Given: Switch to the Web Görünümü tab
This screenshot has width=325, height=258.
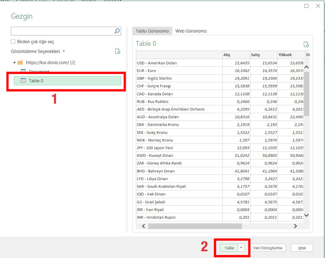Looking at the screenshot, I should point(191,31).
